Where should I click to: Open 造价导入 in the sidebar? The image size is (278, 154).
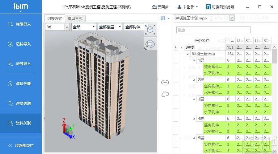click(x=21, y=44)
